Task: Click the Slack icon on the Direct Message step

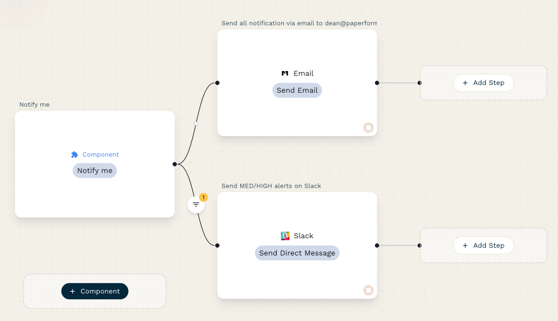Action: click(x=285, y=235)
